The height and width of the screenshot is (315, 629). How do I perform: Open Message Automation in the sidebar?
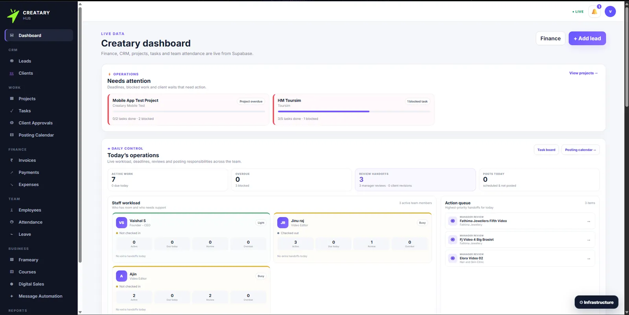click(x=39, y=296)
